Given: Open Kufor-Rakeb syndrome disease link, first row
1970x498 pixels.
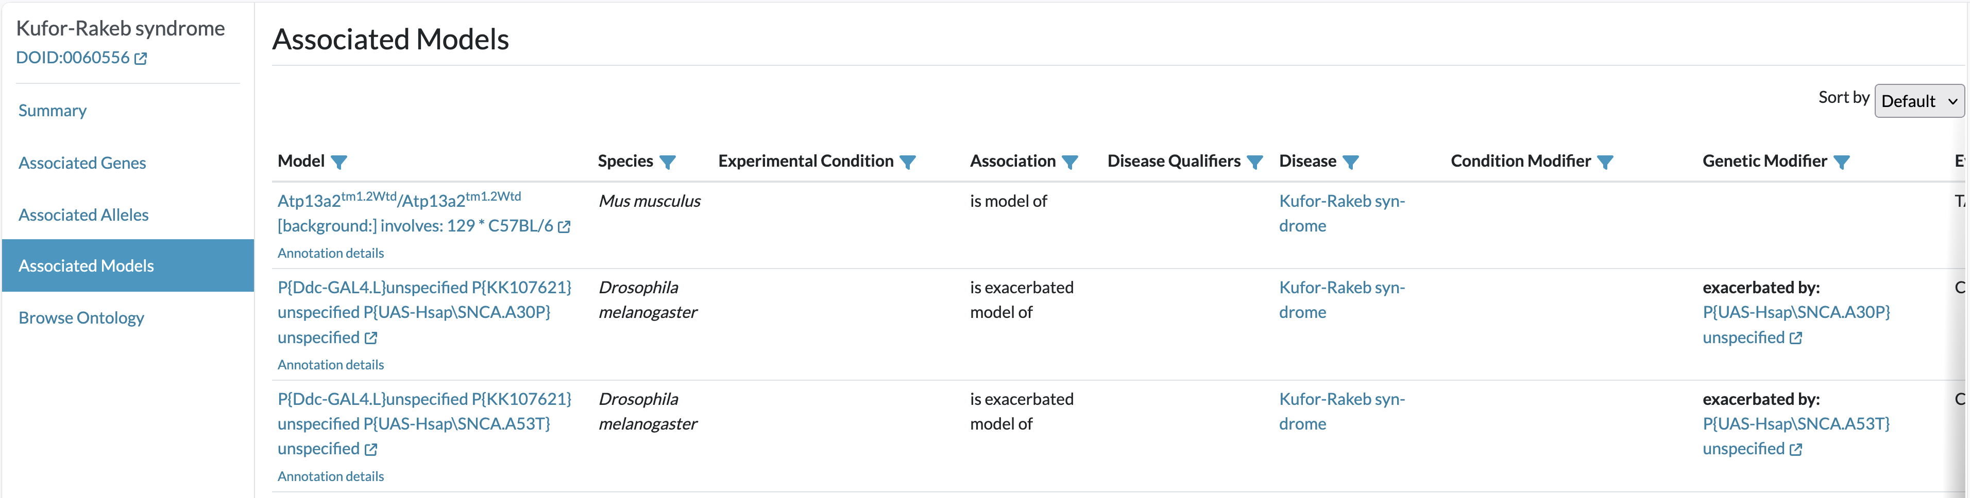Looking at the screenshot, I should tap(1341, 213).
